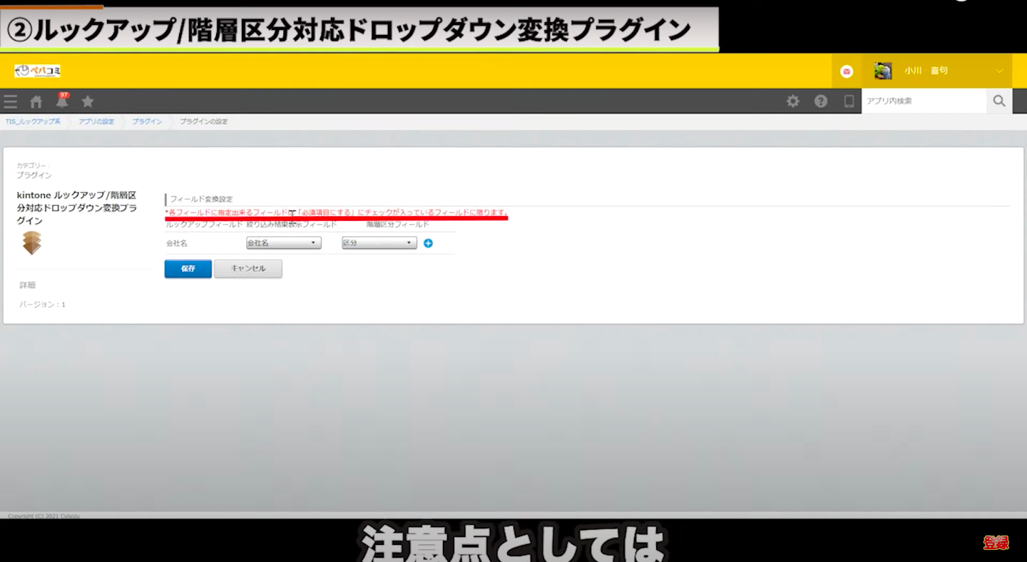Click the plugin package icon
Viewport: 1027px width, 562px height.
point(32,242)
